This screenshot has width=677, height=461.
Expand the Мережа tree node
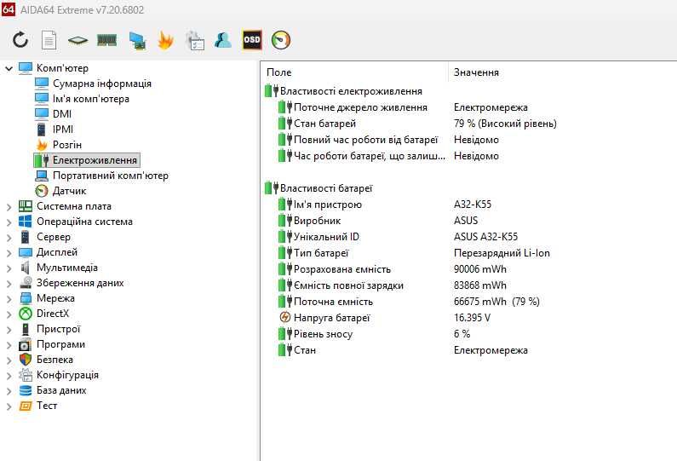point(9,299)
